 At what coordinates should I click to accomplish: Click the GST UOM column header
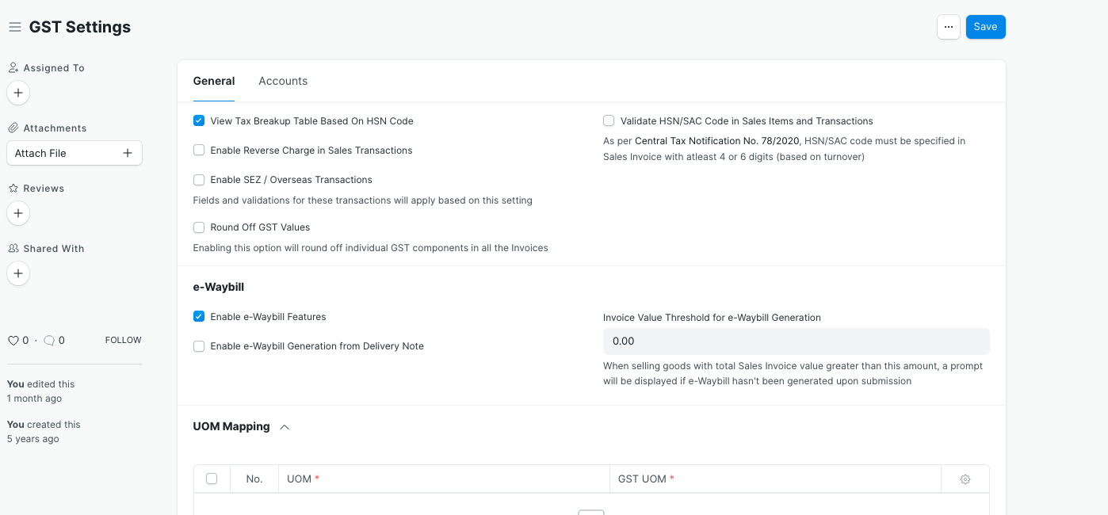pos(775,479)
